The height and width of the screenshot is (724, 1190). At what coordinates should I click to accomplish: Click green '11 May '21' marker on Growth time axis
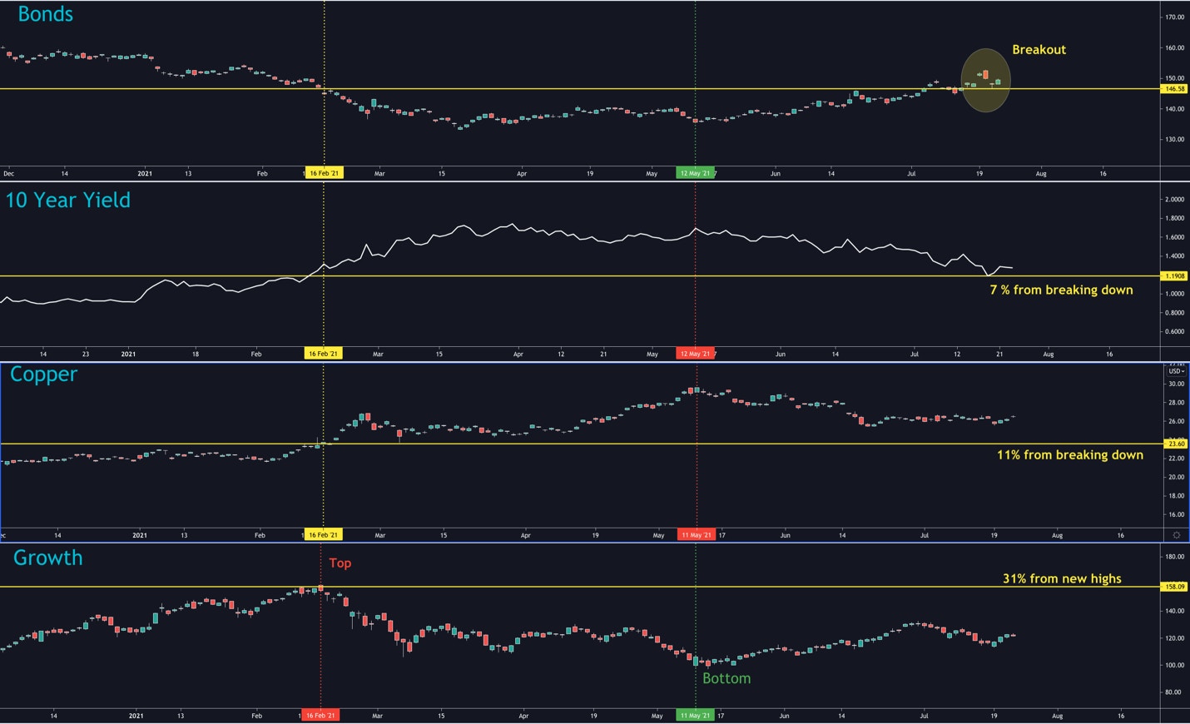click(x=695, y=716)
